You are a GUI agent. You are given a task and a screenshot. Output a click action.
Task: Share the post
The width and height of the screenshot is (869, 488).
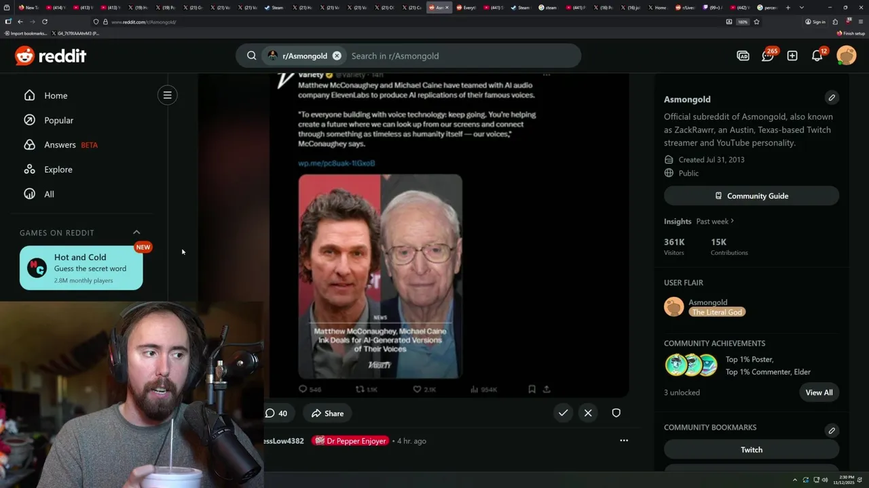click(328, 413)
